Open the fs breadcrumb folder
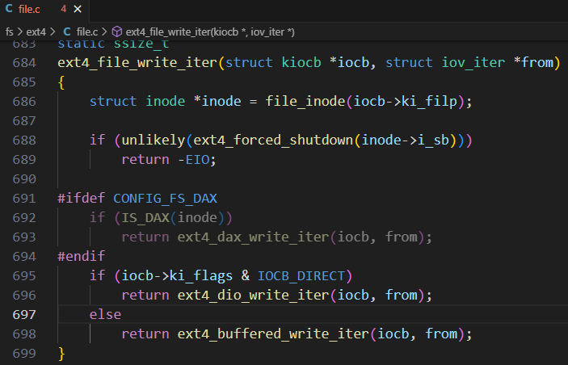 pos(10,31)
